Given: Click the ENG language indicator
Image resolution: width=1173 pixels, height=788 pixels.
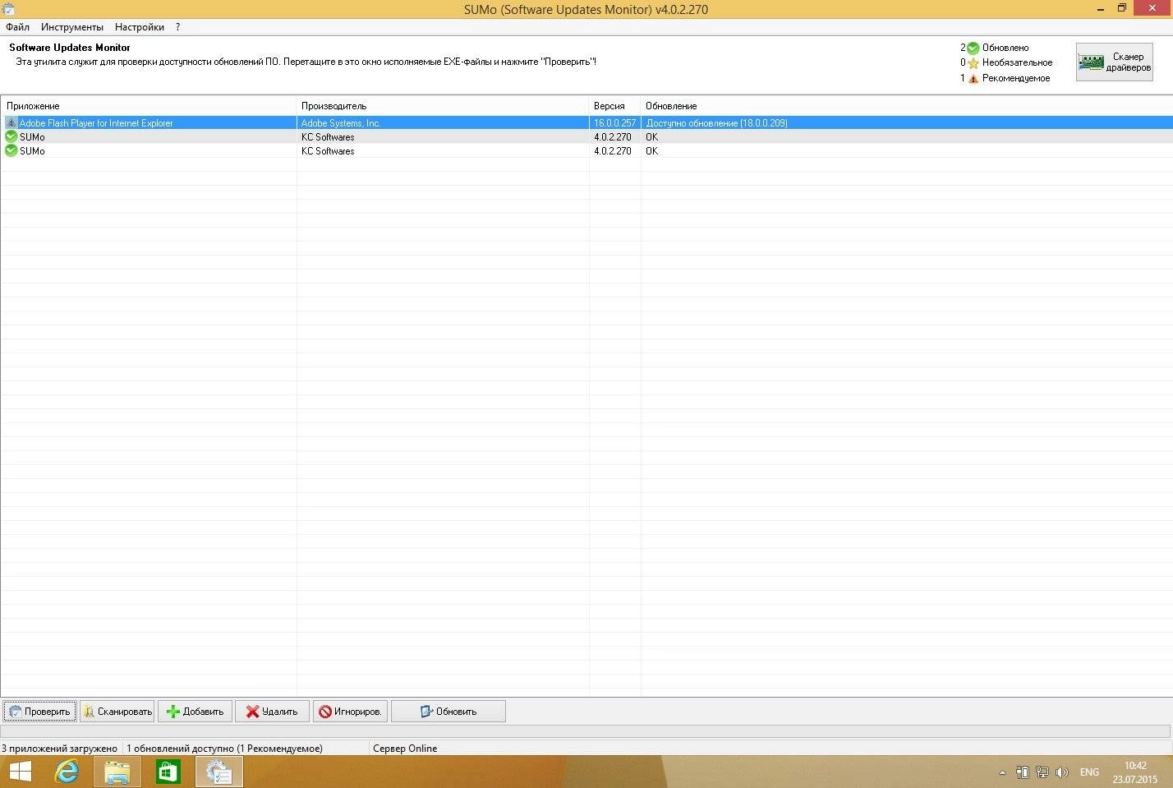Looking at the screenshot, I should pyautogui.click(x=1089, y=772).
